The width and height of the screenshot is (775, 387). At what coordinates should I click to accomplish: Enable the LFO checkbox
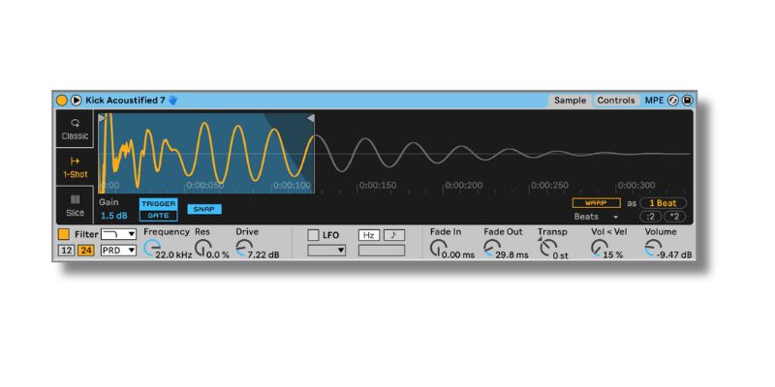313,235
